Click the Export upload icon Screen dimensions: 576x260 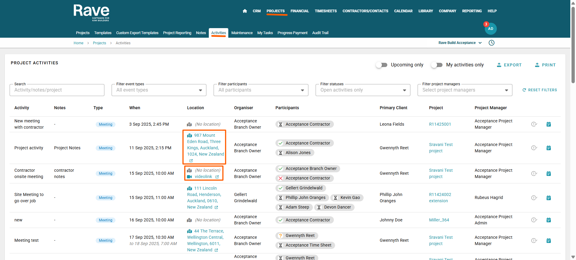pyautogui.click(x=499, y=65)
